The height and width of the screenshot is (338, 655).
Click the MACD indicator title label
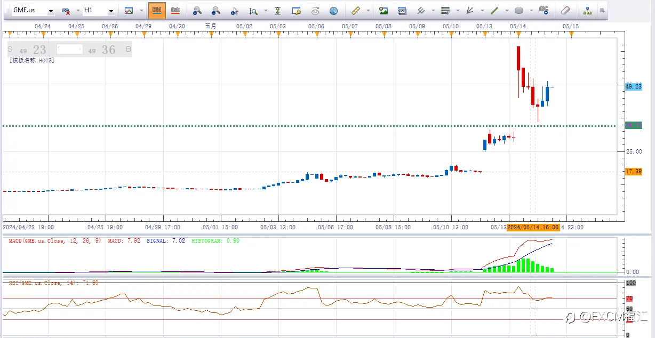(55, 241)
